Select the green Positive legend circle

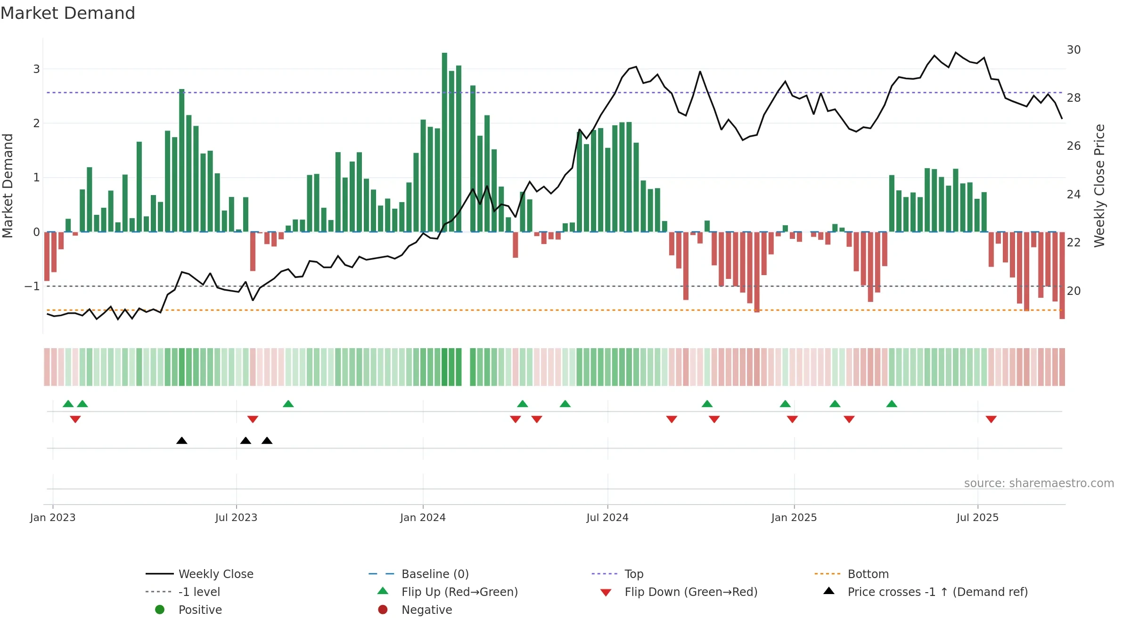[x=160, y=610]
